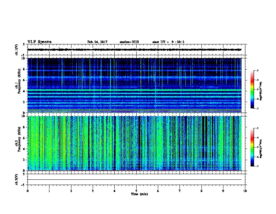Click ch.2 color scale PSD unit label
The height and width of the screenshot is (214, 276).
[x=261, y=149]
